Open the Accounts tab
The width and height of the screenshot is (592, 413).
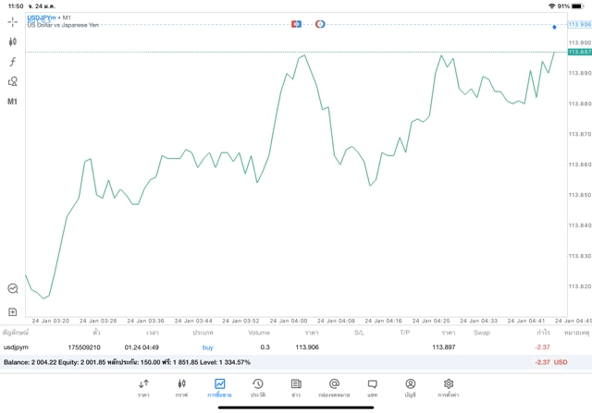(x=410, y=387)
